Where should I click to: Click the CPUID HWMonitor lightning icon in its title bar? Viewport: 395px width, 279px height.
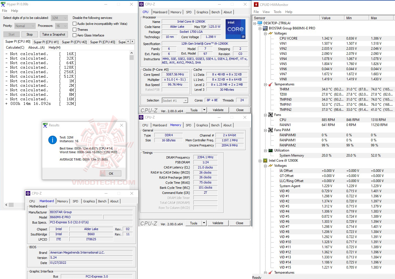256,5
